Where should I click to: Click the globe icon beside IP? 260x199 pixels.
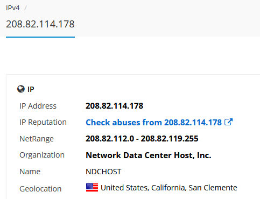[21, 89]
